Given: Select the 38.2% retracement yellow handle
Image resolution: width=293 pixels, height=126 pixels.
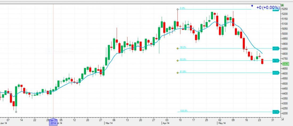Looking at the screenshot, I should point(177,48).
